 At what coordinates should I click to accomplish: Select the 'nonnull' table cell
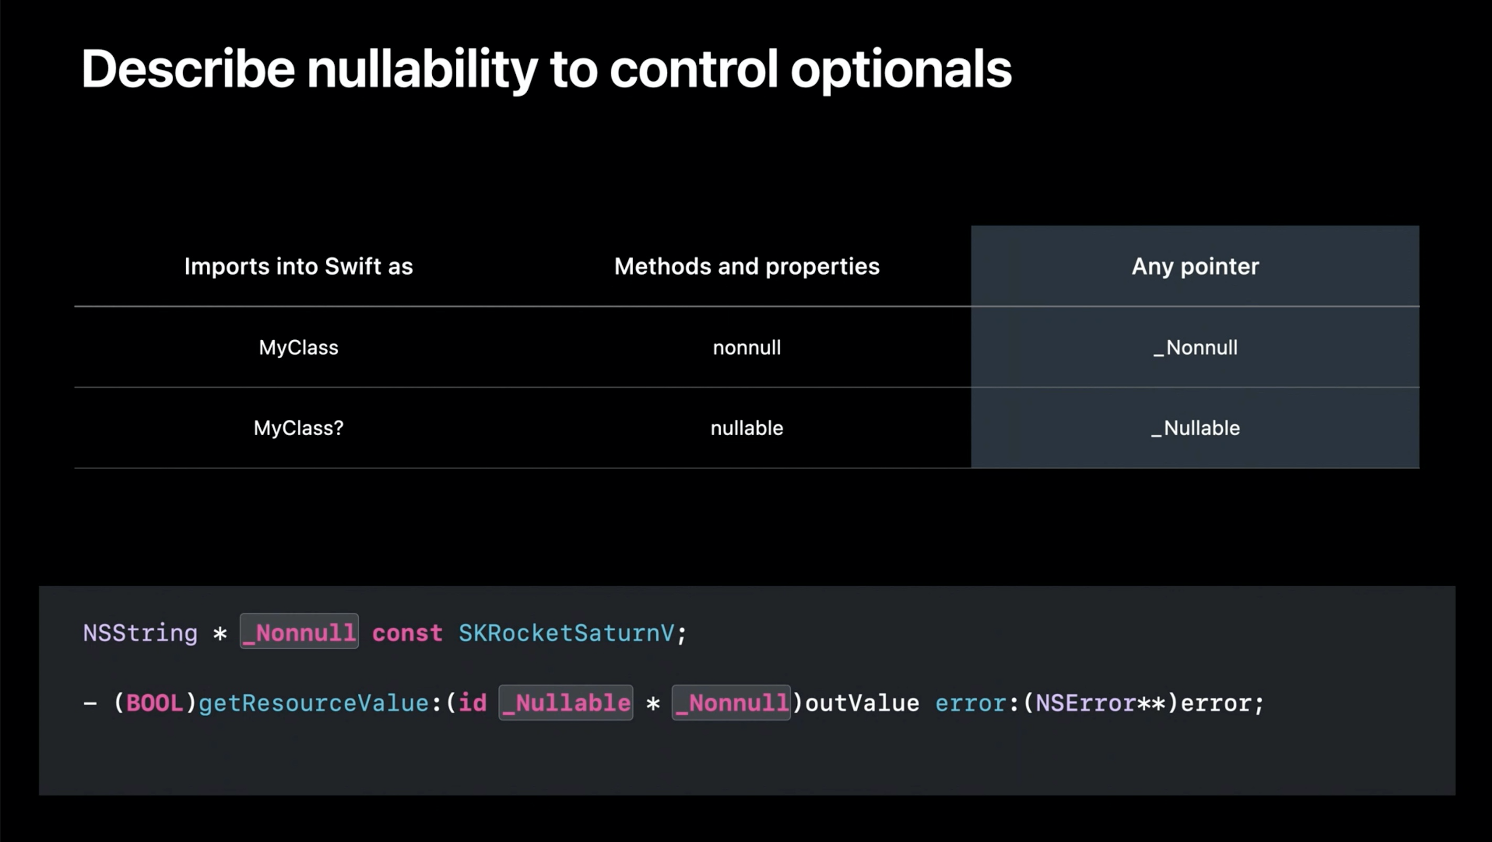747,347
